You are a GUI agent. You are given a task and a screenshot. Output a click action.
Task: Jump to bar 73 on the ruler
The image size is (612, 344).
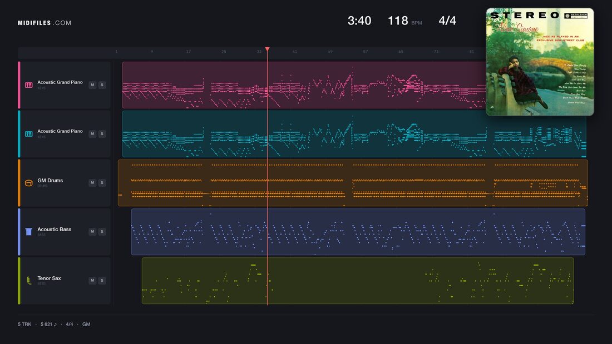pyautogui.click(x=436, y=52)
